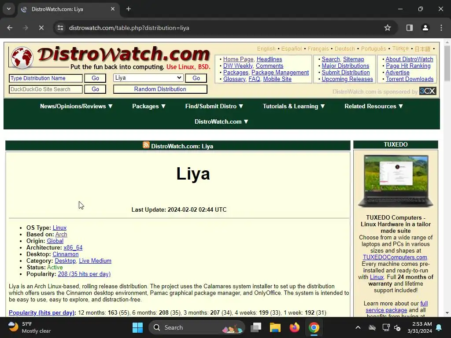Open the Home Page link
This screenshot has width=451, height=338.
click(x=238, y=59)
